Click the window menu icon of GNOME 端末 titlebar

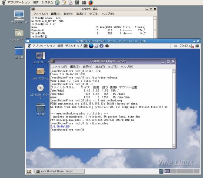pyautogui.click(x=33, y=9)
